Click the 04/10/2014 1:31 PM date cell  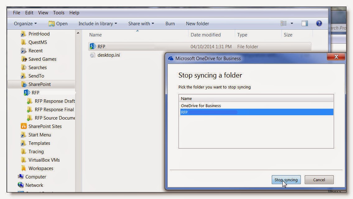pos(211,47)
